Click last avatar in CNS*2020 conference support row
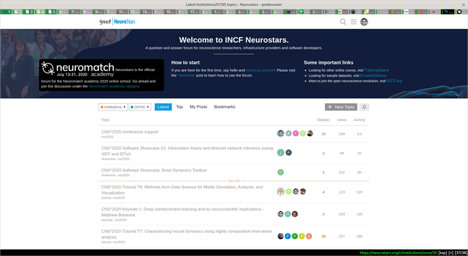468x256 pixels. (x=310, y=133)
